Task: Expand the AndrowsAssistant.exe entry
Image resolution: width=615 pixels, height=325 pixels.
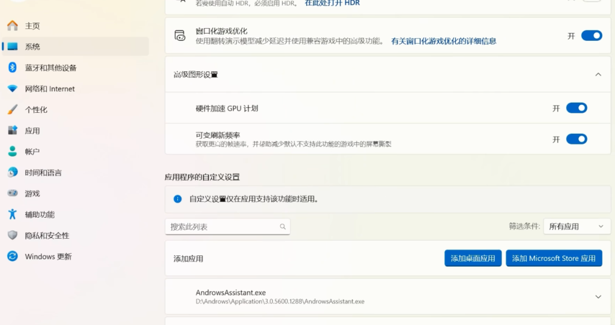Action: coord(598,297)
